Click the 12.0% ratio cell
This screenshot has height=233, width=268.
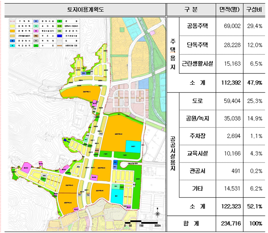tap(254, 45)
